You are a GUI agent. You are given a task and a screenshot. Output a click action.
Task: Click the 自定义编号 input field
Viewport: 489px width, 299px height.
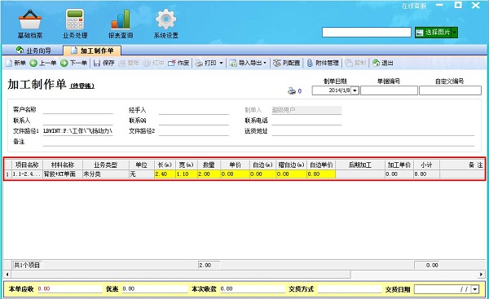click(x=450, y=90)
